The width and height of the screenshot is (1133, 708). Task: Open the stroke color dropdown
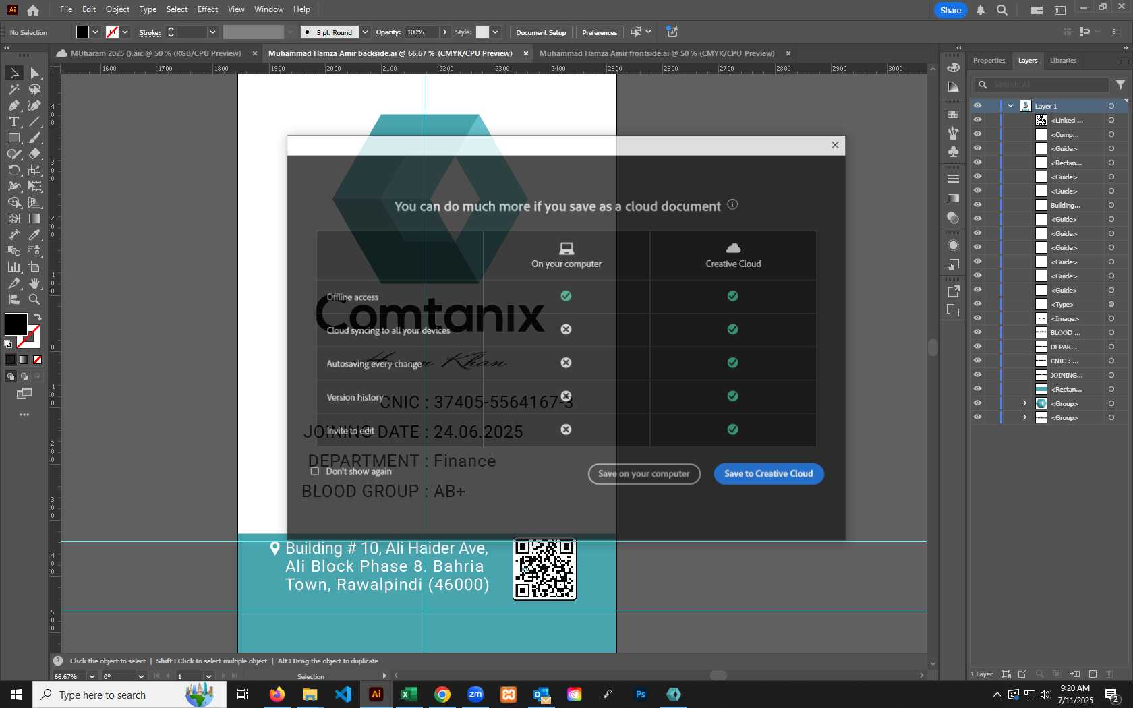click(125, 32)
